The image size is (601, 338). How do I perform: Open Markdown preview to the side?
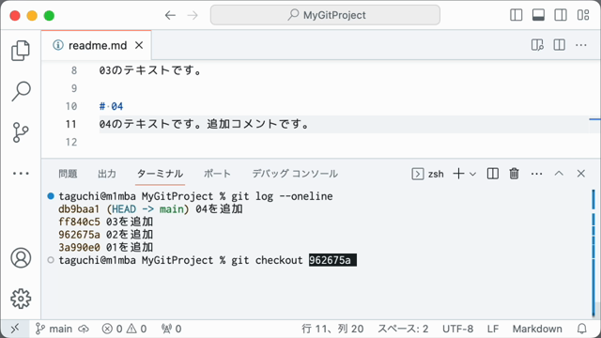click(x=537, y=45)
